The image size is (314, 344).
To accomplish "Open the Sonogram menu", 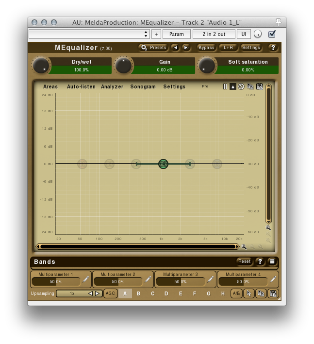I will 143,86.
